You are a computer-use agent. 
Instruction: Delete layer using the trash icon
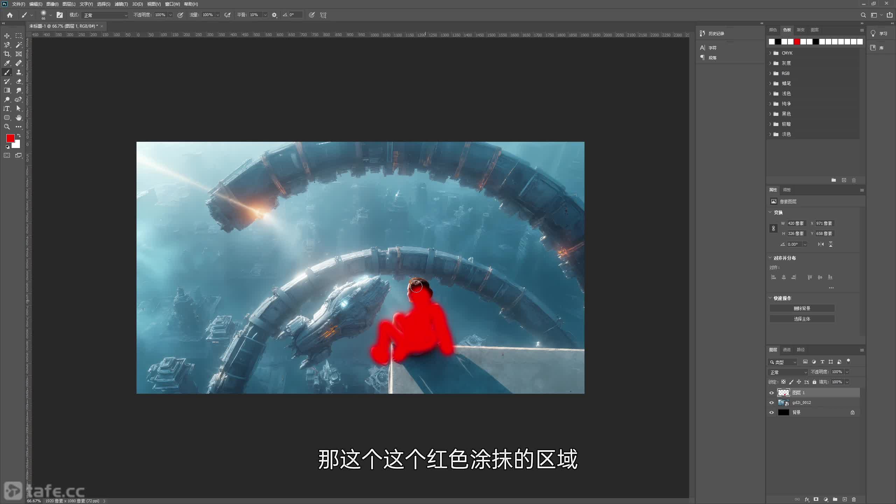point(854,499)
